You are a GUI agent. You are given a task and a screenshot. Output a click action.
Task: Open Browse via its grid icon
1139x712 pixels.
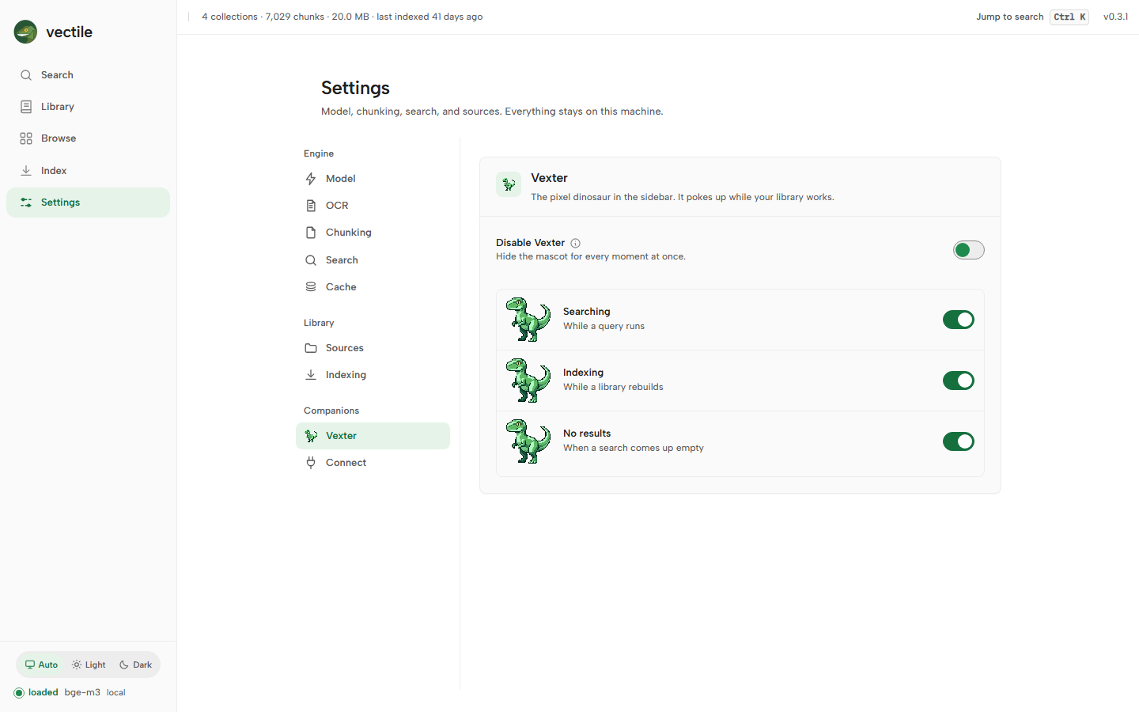pos(26,138)
